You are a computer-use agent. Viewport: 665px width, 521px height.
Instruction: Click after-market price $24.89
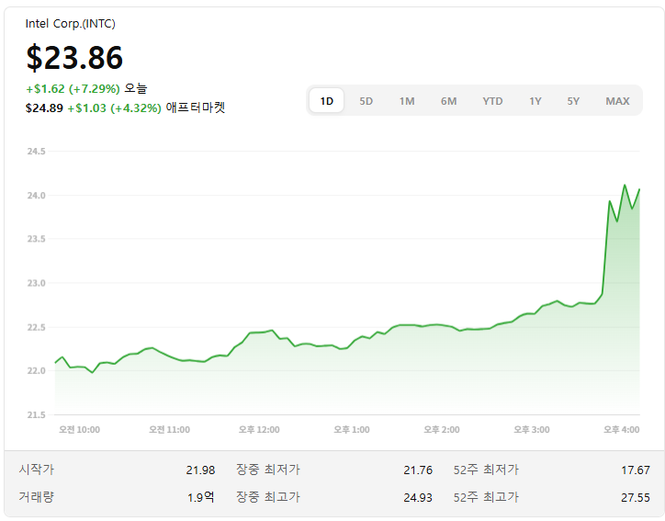pyautogui.click(x=44, y=108)
